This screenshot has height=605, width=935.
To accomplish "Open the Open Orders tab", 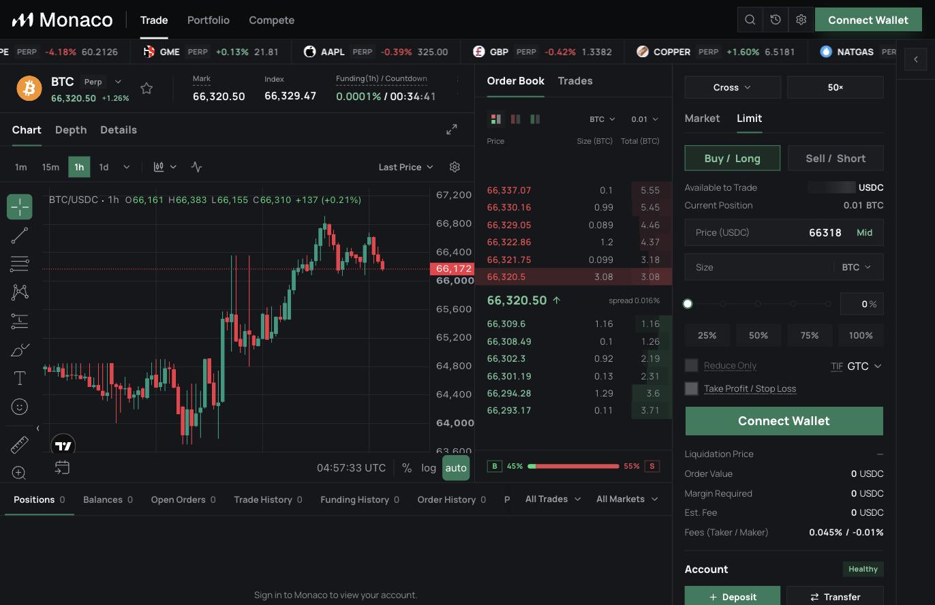I will click(x=183, y=499).
